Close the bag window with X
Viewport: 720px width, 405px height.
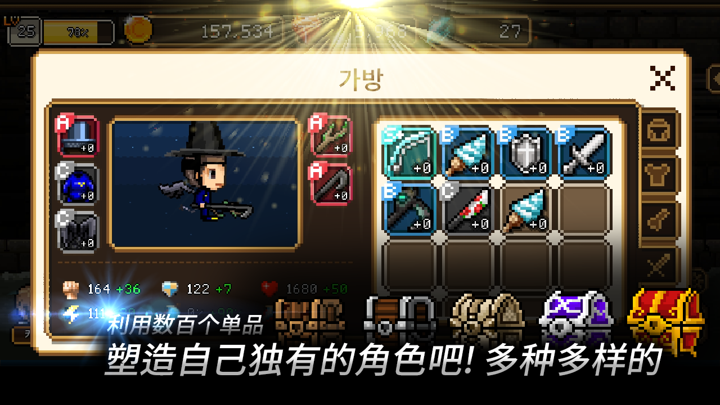click(662, 78)
